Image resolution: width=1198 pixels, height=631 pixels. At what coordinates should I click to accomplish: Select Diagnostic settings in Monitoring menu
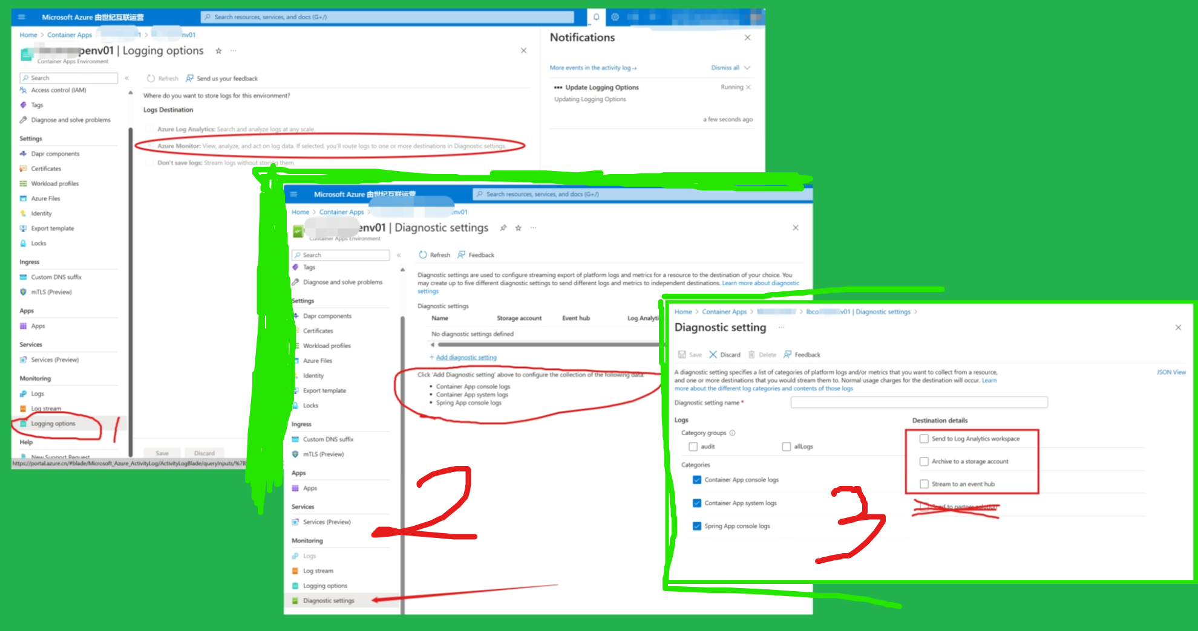tap(329, 601)
